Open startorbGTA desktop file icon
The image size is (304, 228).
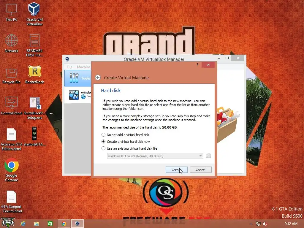[34, 137]
